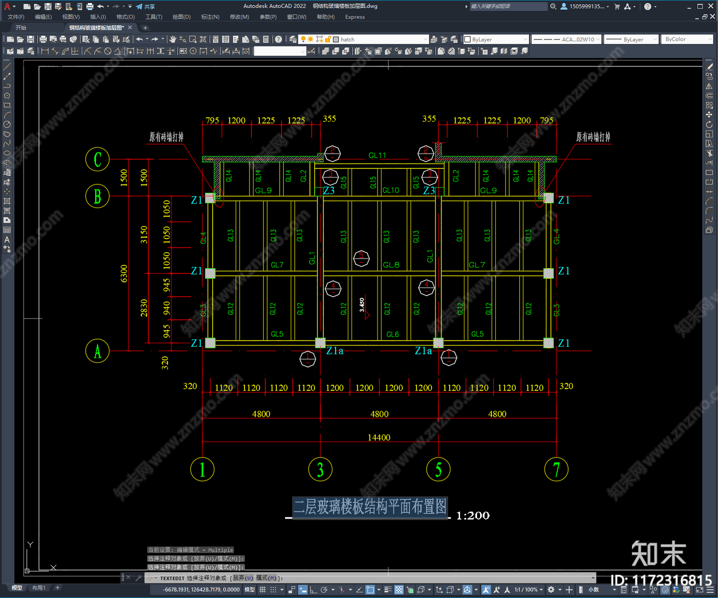Click the Save icon in quick access toolbar

48,6
